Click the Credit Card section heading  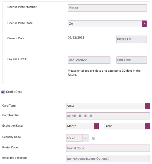tap(14, 92)
